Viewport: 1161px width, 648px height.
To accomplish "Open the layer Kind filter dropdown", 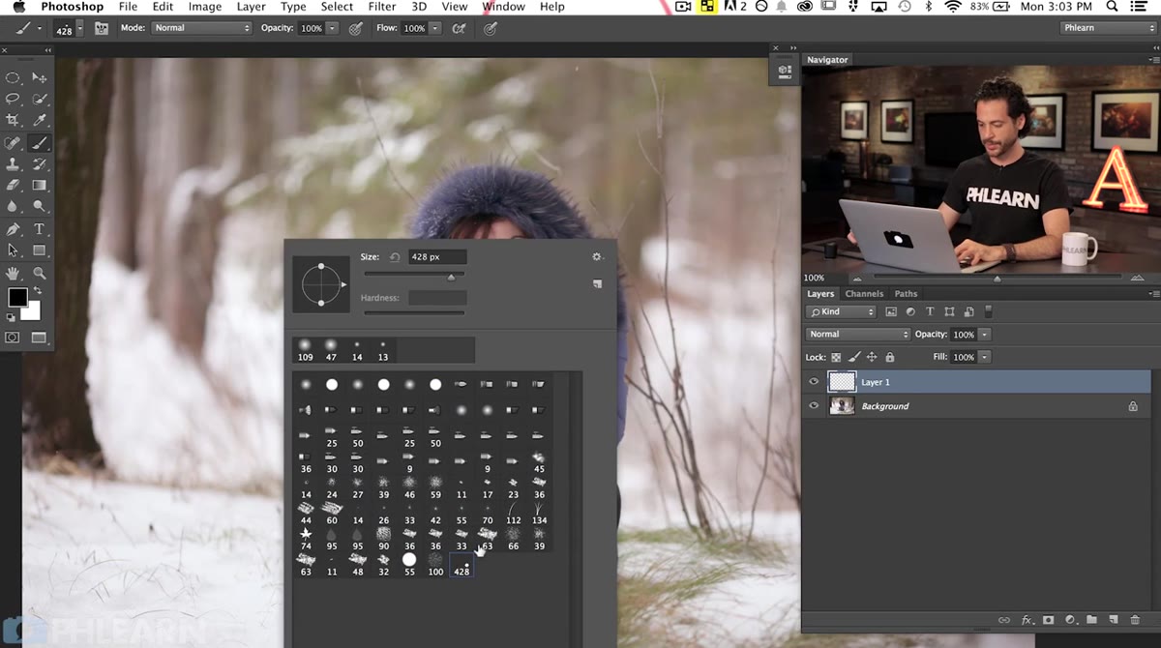I will [841, 311].
